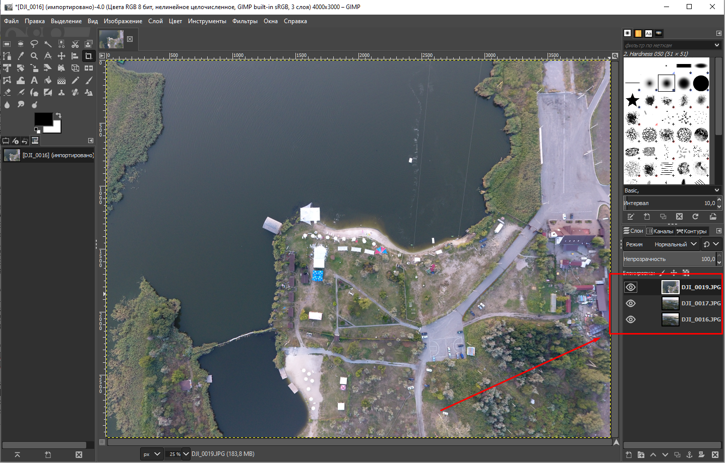Toggle visibility of DJI_0017.JPG layer
Screen dimensions: 725x463
coord(631,303)
